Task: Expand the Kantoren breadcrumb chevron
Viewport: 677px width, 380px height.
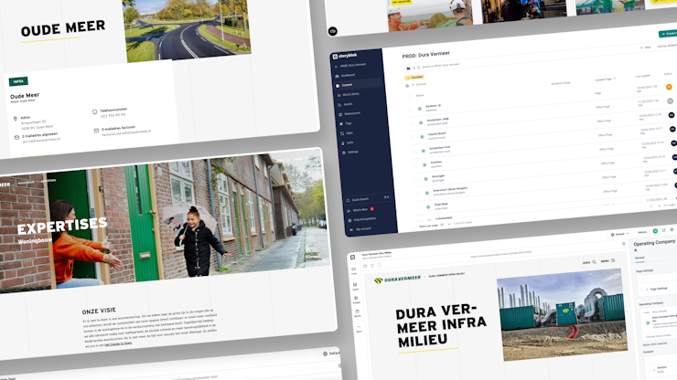Action: [x=413, y=85]
